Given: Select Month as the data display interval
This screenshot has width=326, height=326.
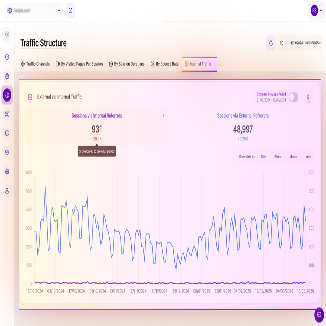Looking at the screenshot, I should pos(293,157).
